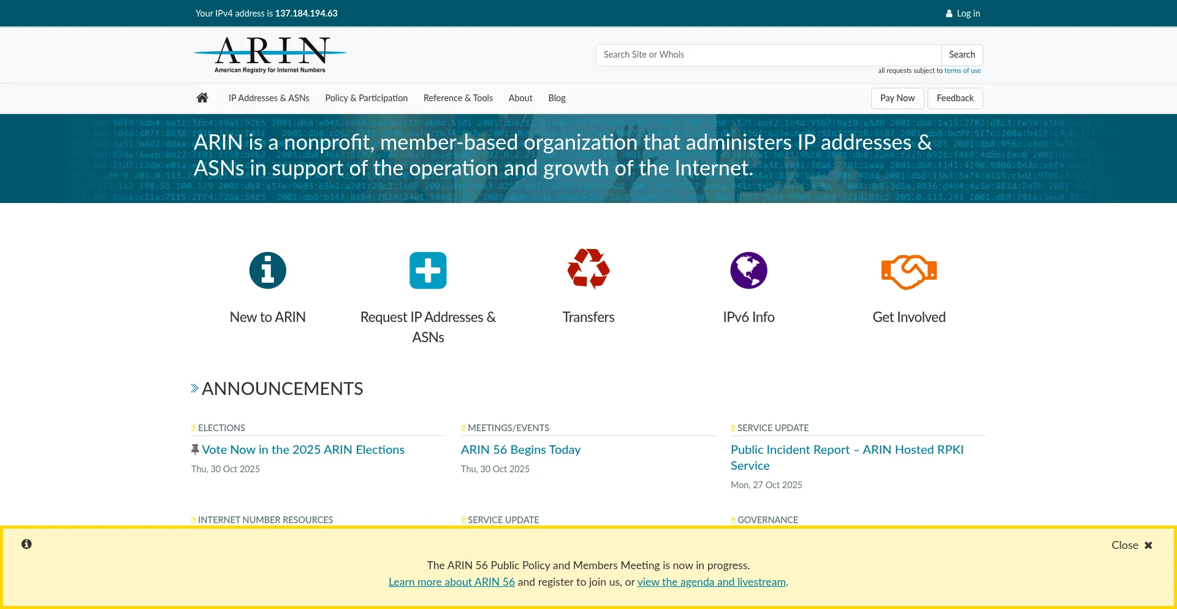The width and height of the screenshot is (1177, 609).
Task: Click the Request IP Addresses plus icon
Action: tap(428, 270)
